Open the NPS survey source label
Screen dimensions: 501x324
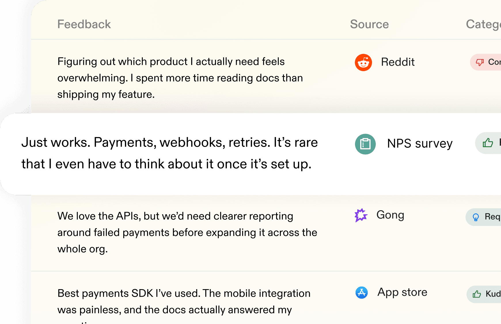pos(420,143)
